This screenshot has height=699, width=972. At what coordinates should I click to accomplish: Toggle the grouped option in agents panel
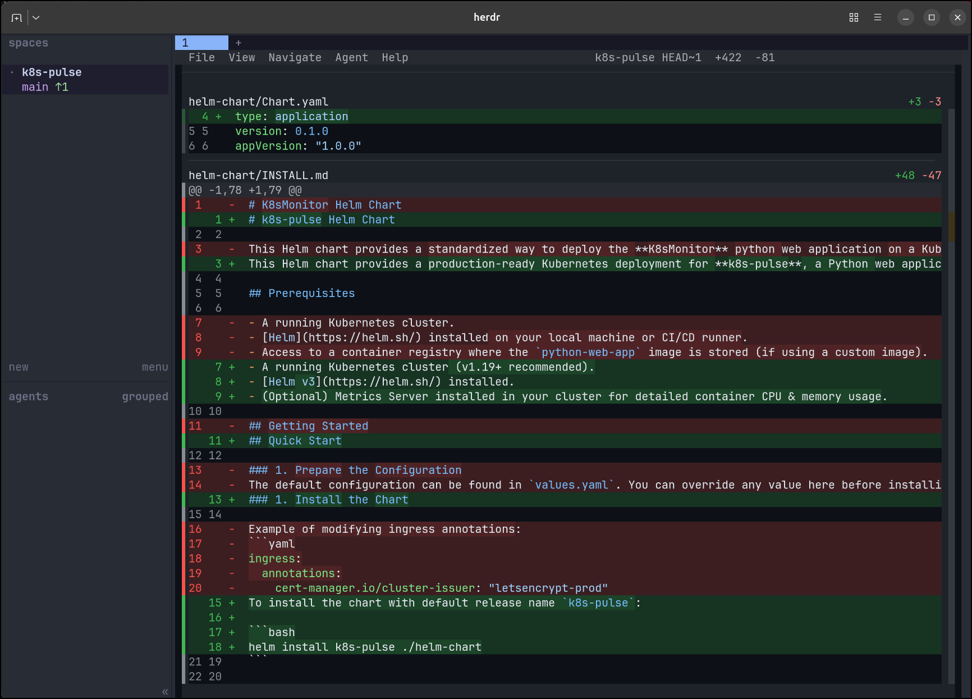pos(145,396)
